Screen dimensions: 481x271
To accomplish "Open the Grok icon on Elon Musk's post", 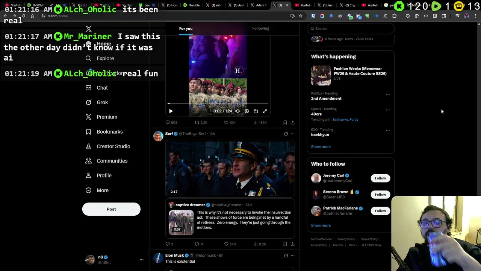I will [x=286, y=256].
